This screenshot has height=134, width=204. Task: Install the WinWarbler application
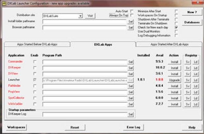[x=174, y=104]
